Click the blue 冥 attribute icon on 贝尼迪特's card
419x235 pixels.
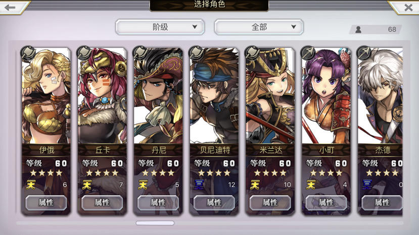(199, 185)
